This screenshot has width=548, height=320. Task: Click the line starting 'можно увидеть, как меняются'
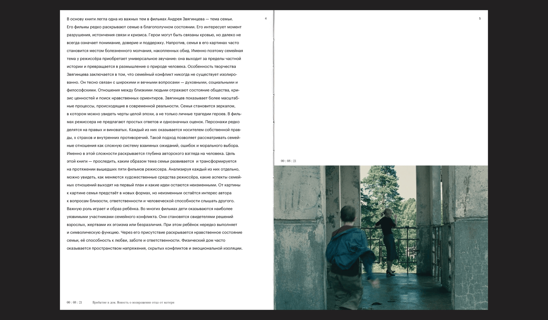click(x=154, y=177)
